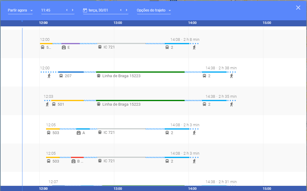Viewport: 307px width, 191px height.
Task: Click the metro B line icon
Action: coord(73,161)
